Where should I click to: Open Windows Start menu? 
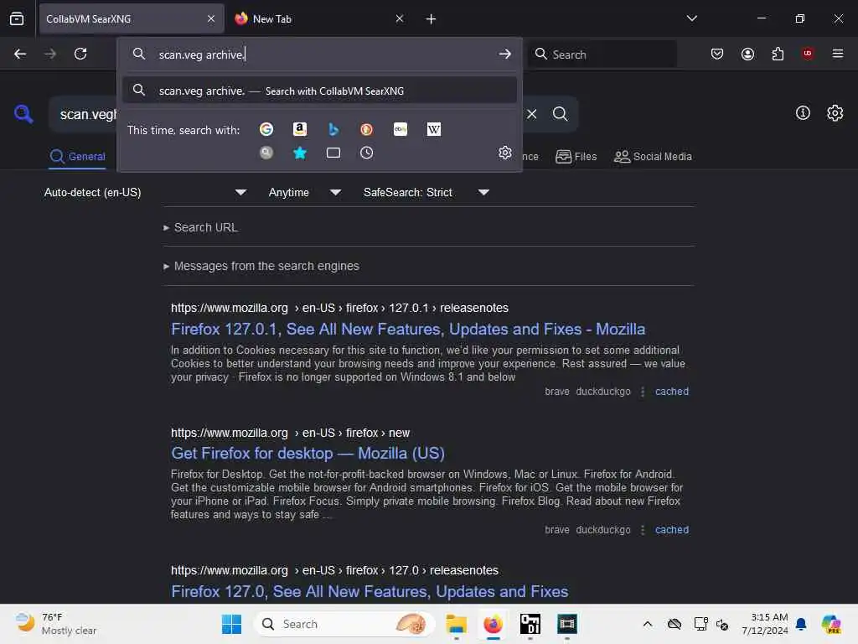(231, 624)
